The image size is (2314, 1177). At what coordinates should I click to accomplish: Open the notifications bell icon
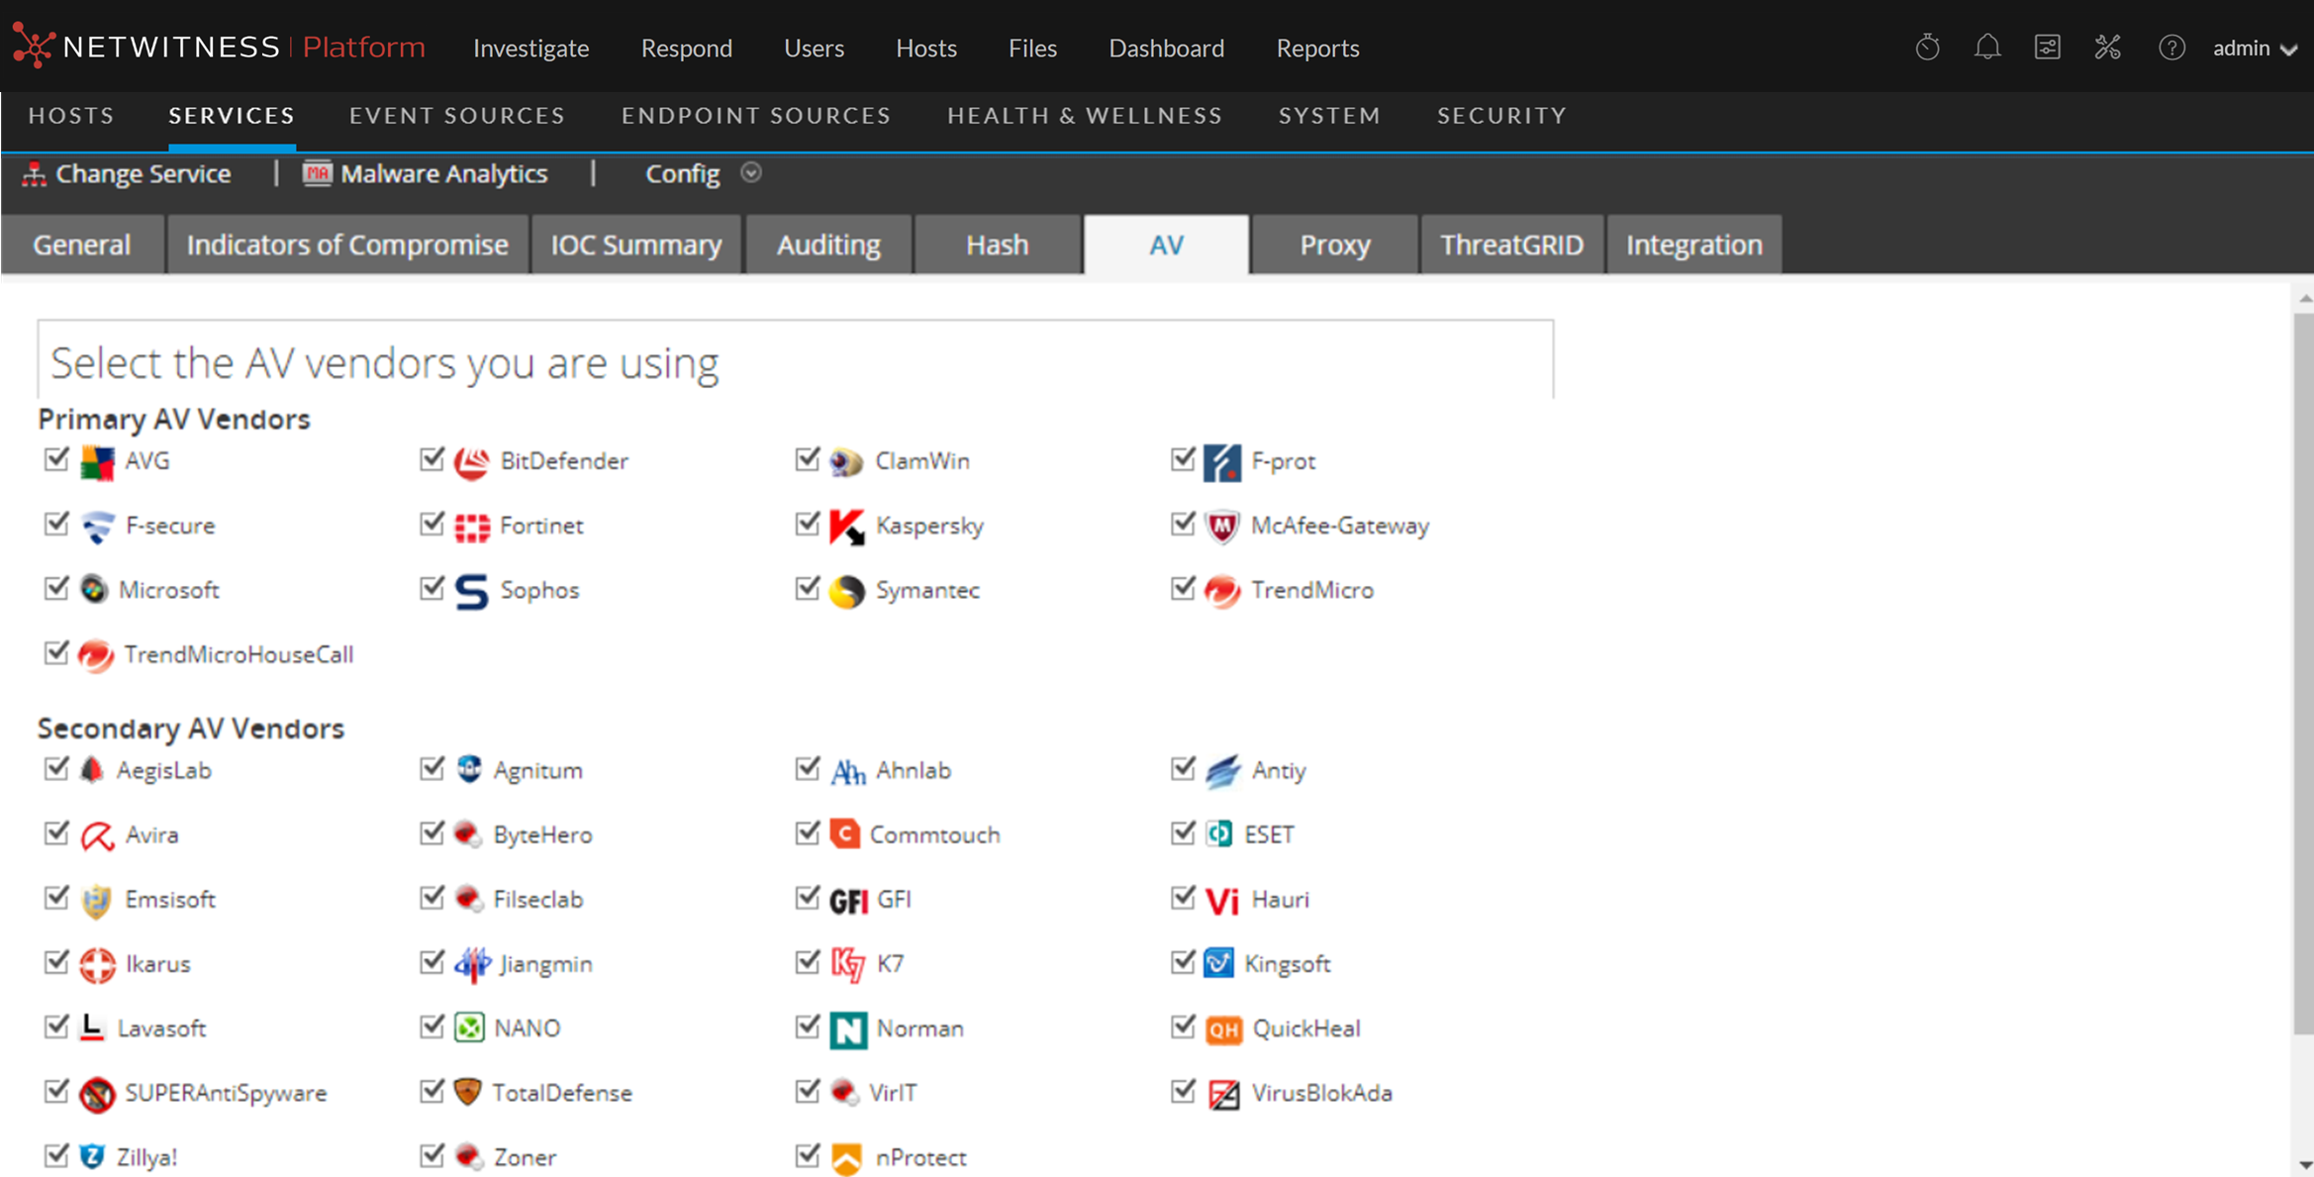pyautogui.click(x=1986, y=48)
